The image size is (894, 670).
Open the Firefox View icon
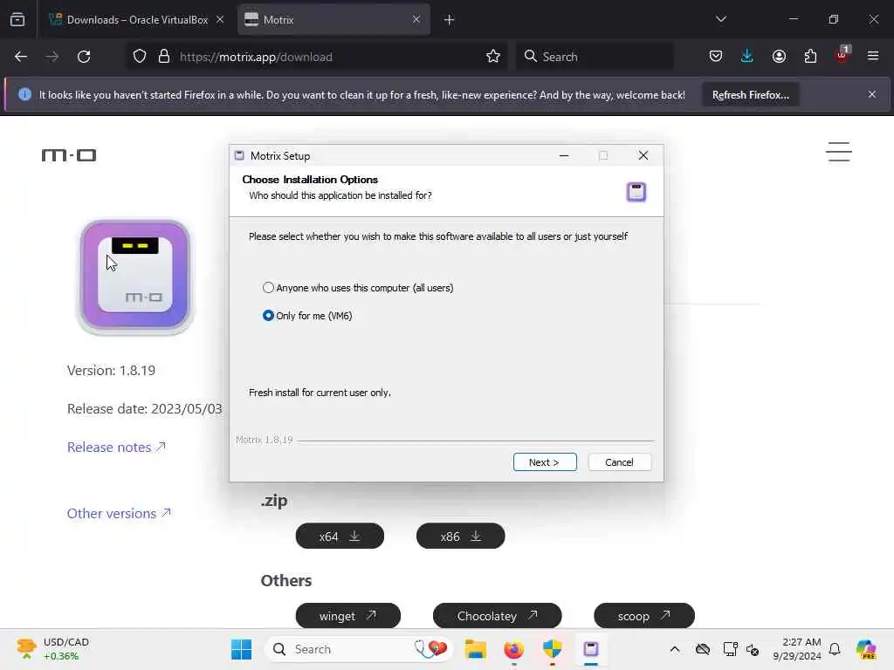tap(17, 20)
